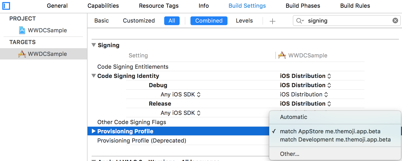402x161 pixels.
Task: Click the WWDCSample target app icon
Action: pyautogui.click(x=22, y=54)
